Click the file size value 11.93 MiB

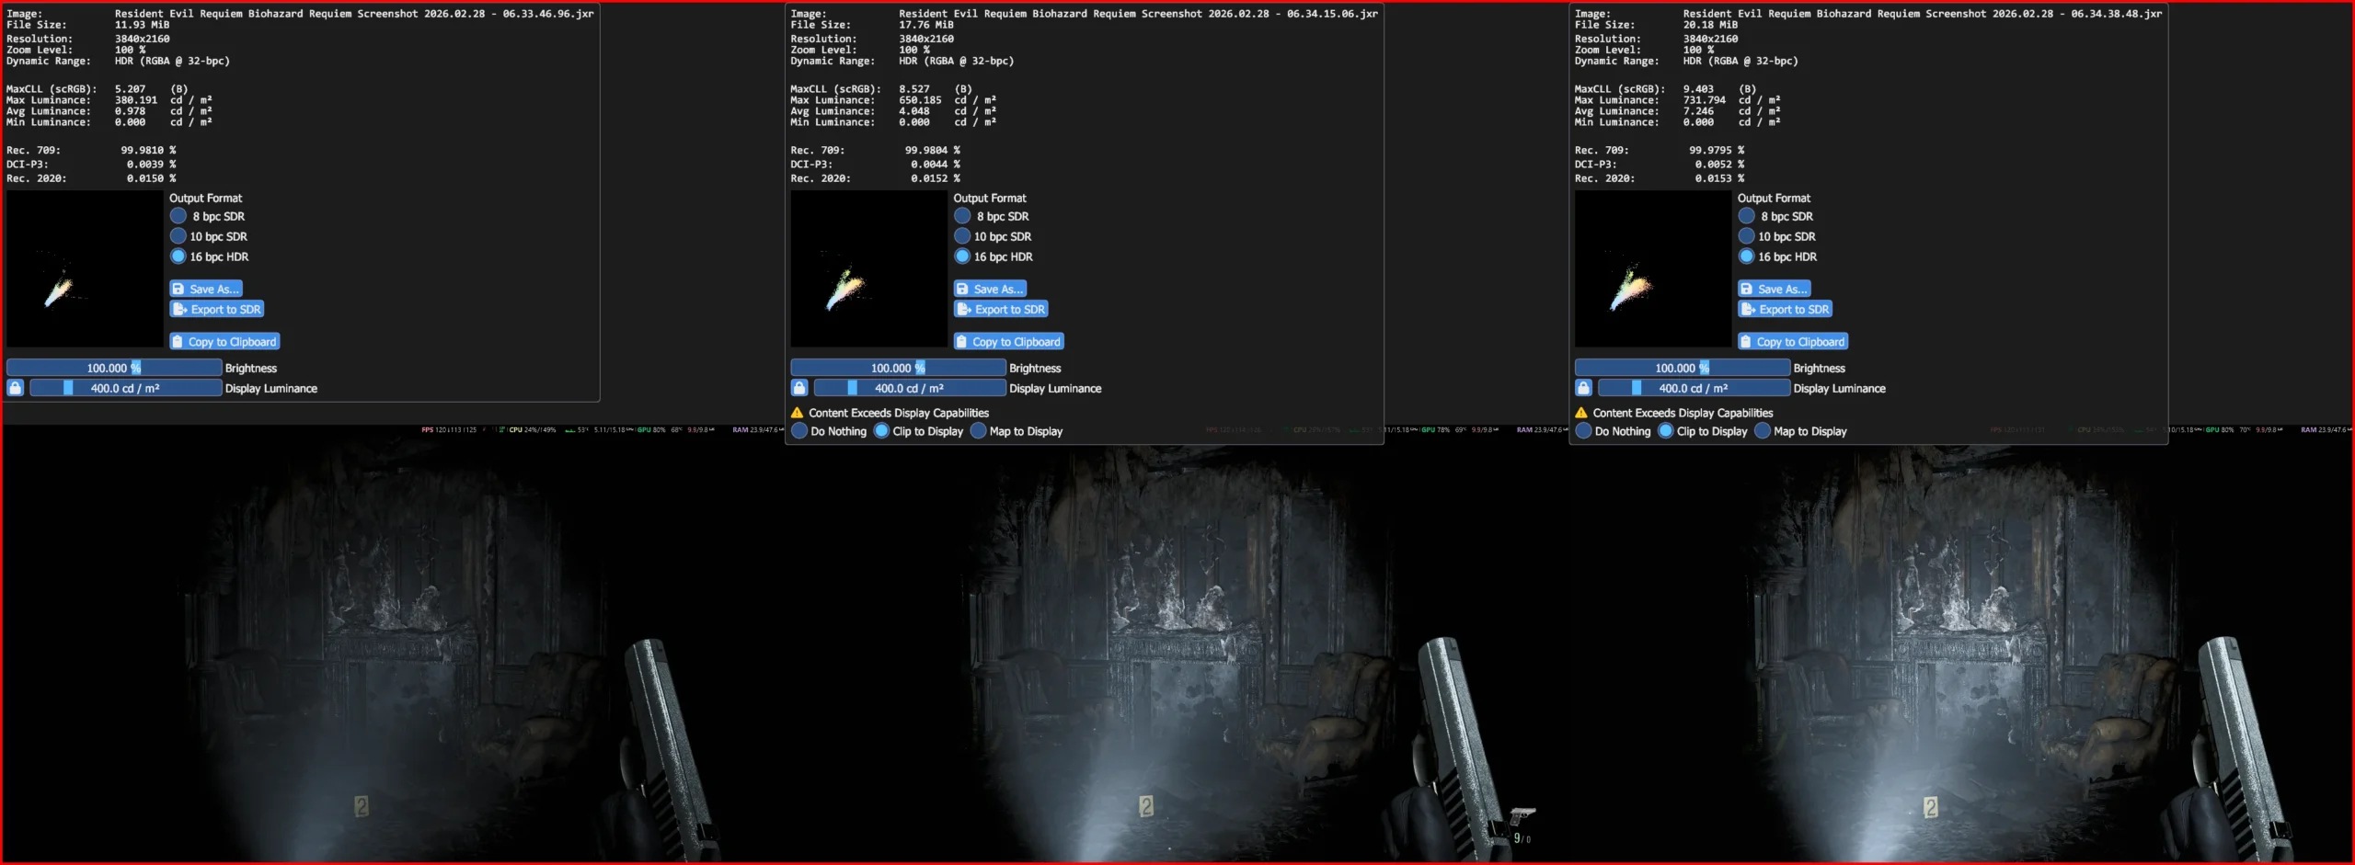(142, 25)
